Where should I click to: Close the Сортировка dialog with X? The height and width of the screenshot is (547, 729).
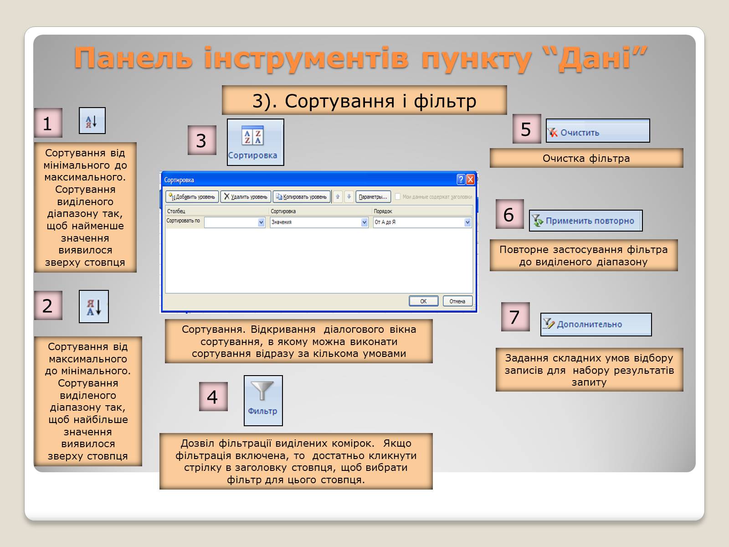(471, 180)
